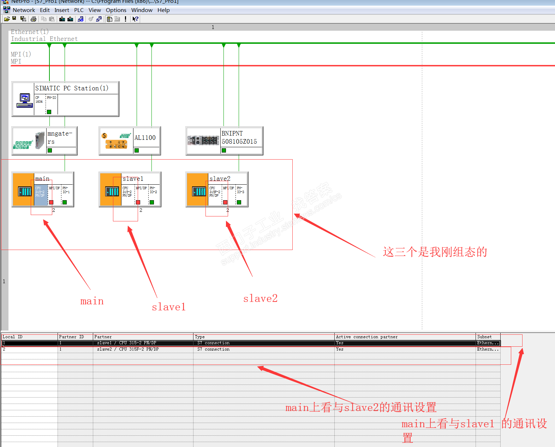
Task: Click the green PN-IO interface of main
Action: point(65,202)
